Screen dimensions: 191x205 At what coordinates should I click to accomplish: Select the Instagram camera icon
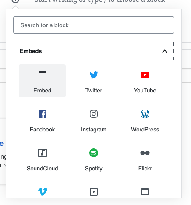click(x=94, y=114)
